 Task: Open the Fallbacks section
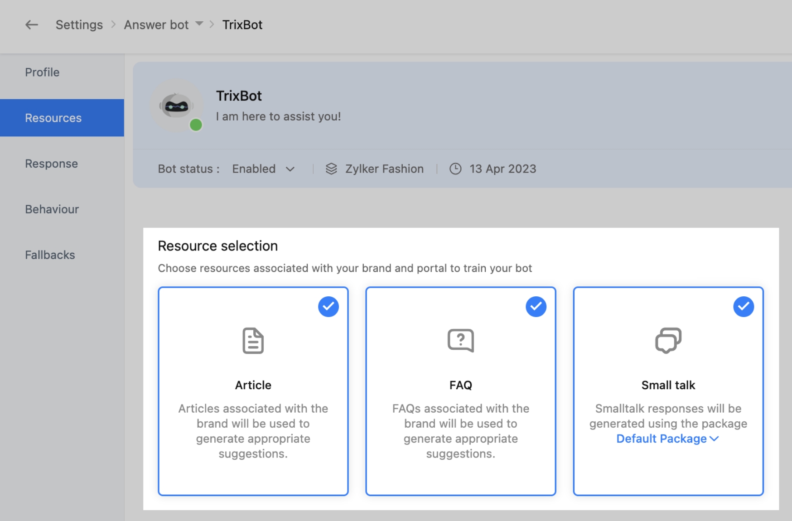pos(50,255)
